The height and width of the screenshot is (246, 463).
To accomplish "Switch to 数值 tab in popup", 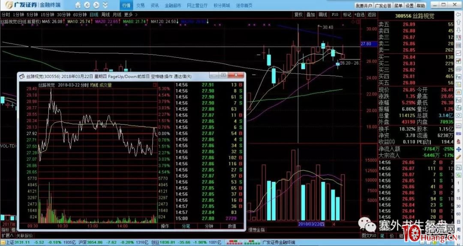I will [x=232, y=226].
